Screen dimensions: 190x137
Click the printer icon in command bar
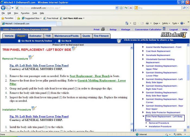coord(147,23)
